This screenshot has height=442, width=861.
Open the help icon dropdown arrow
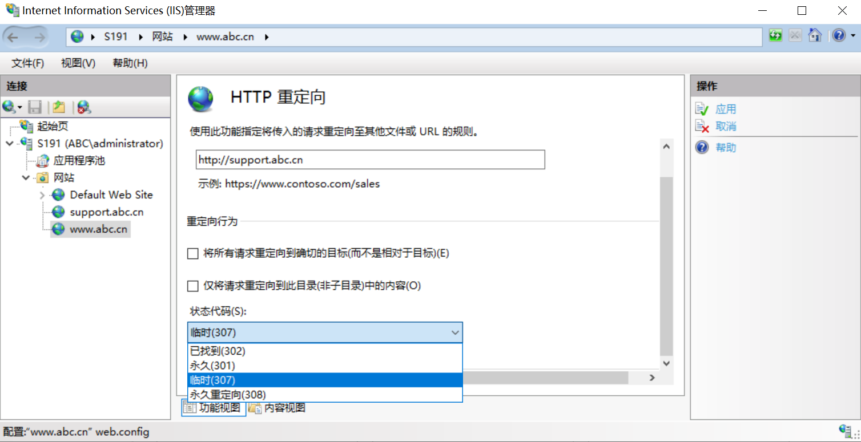[853, 36]
